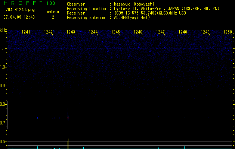Click the Receiving Location label
This screenshot has width=235, height=149.
tap(87, 9)
